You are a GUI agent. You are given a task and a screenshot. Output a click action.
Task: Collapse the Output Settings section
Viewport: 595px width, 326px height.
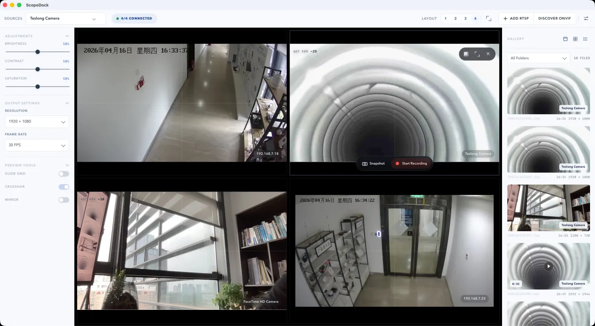coord(67,103)
